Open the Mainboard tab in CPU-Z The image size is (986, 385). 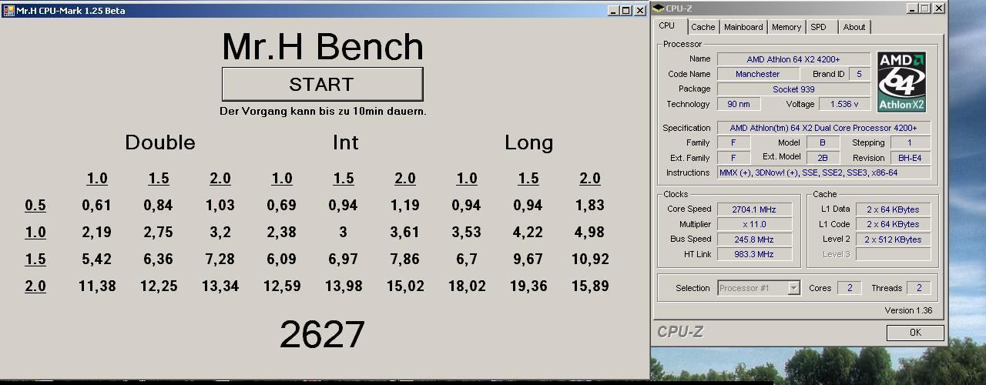[743, 27]
